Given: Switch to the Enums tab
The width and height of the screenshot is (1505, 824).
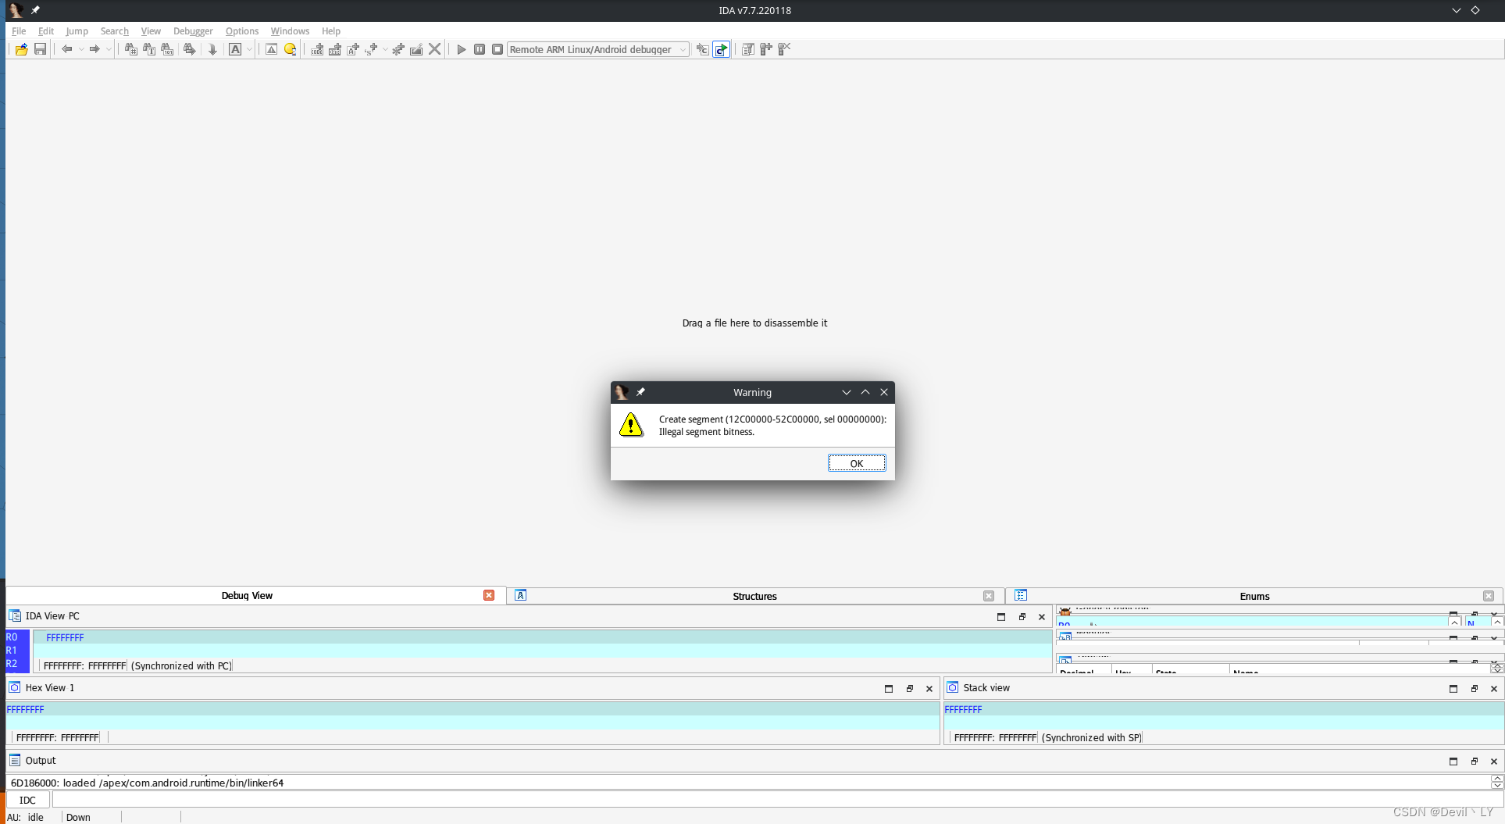Looking at the screenshot, I should tap(1254, 596).
